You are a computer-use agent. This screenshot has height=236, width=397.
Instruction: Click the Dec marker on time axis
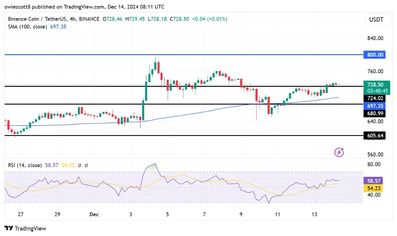pos(94,214)
